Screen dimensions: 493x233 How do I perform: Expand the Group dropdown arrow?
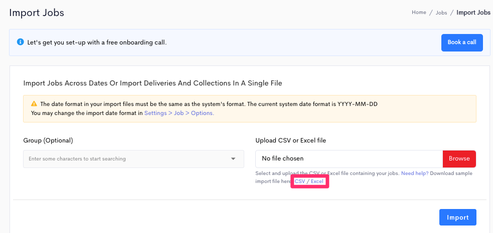click(233, 159)
